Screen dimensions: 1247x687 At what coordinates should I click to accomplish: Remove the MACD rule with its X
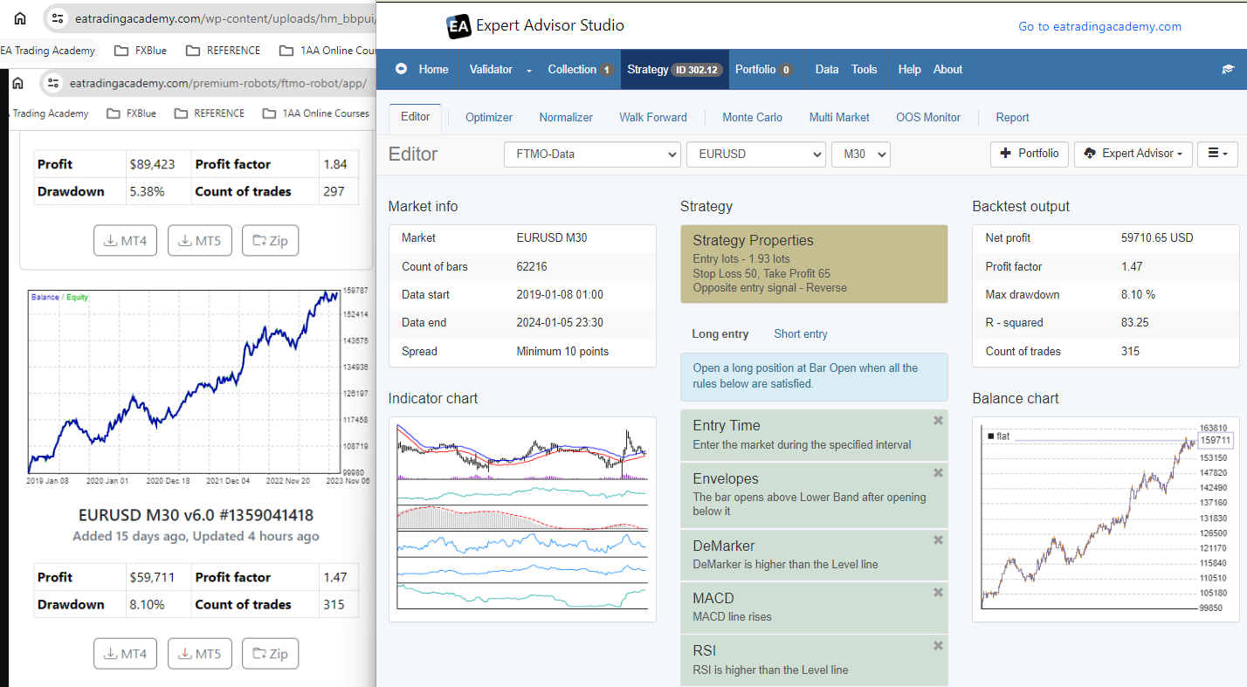pyautogui.click(x=938, y=593)
